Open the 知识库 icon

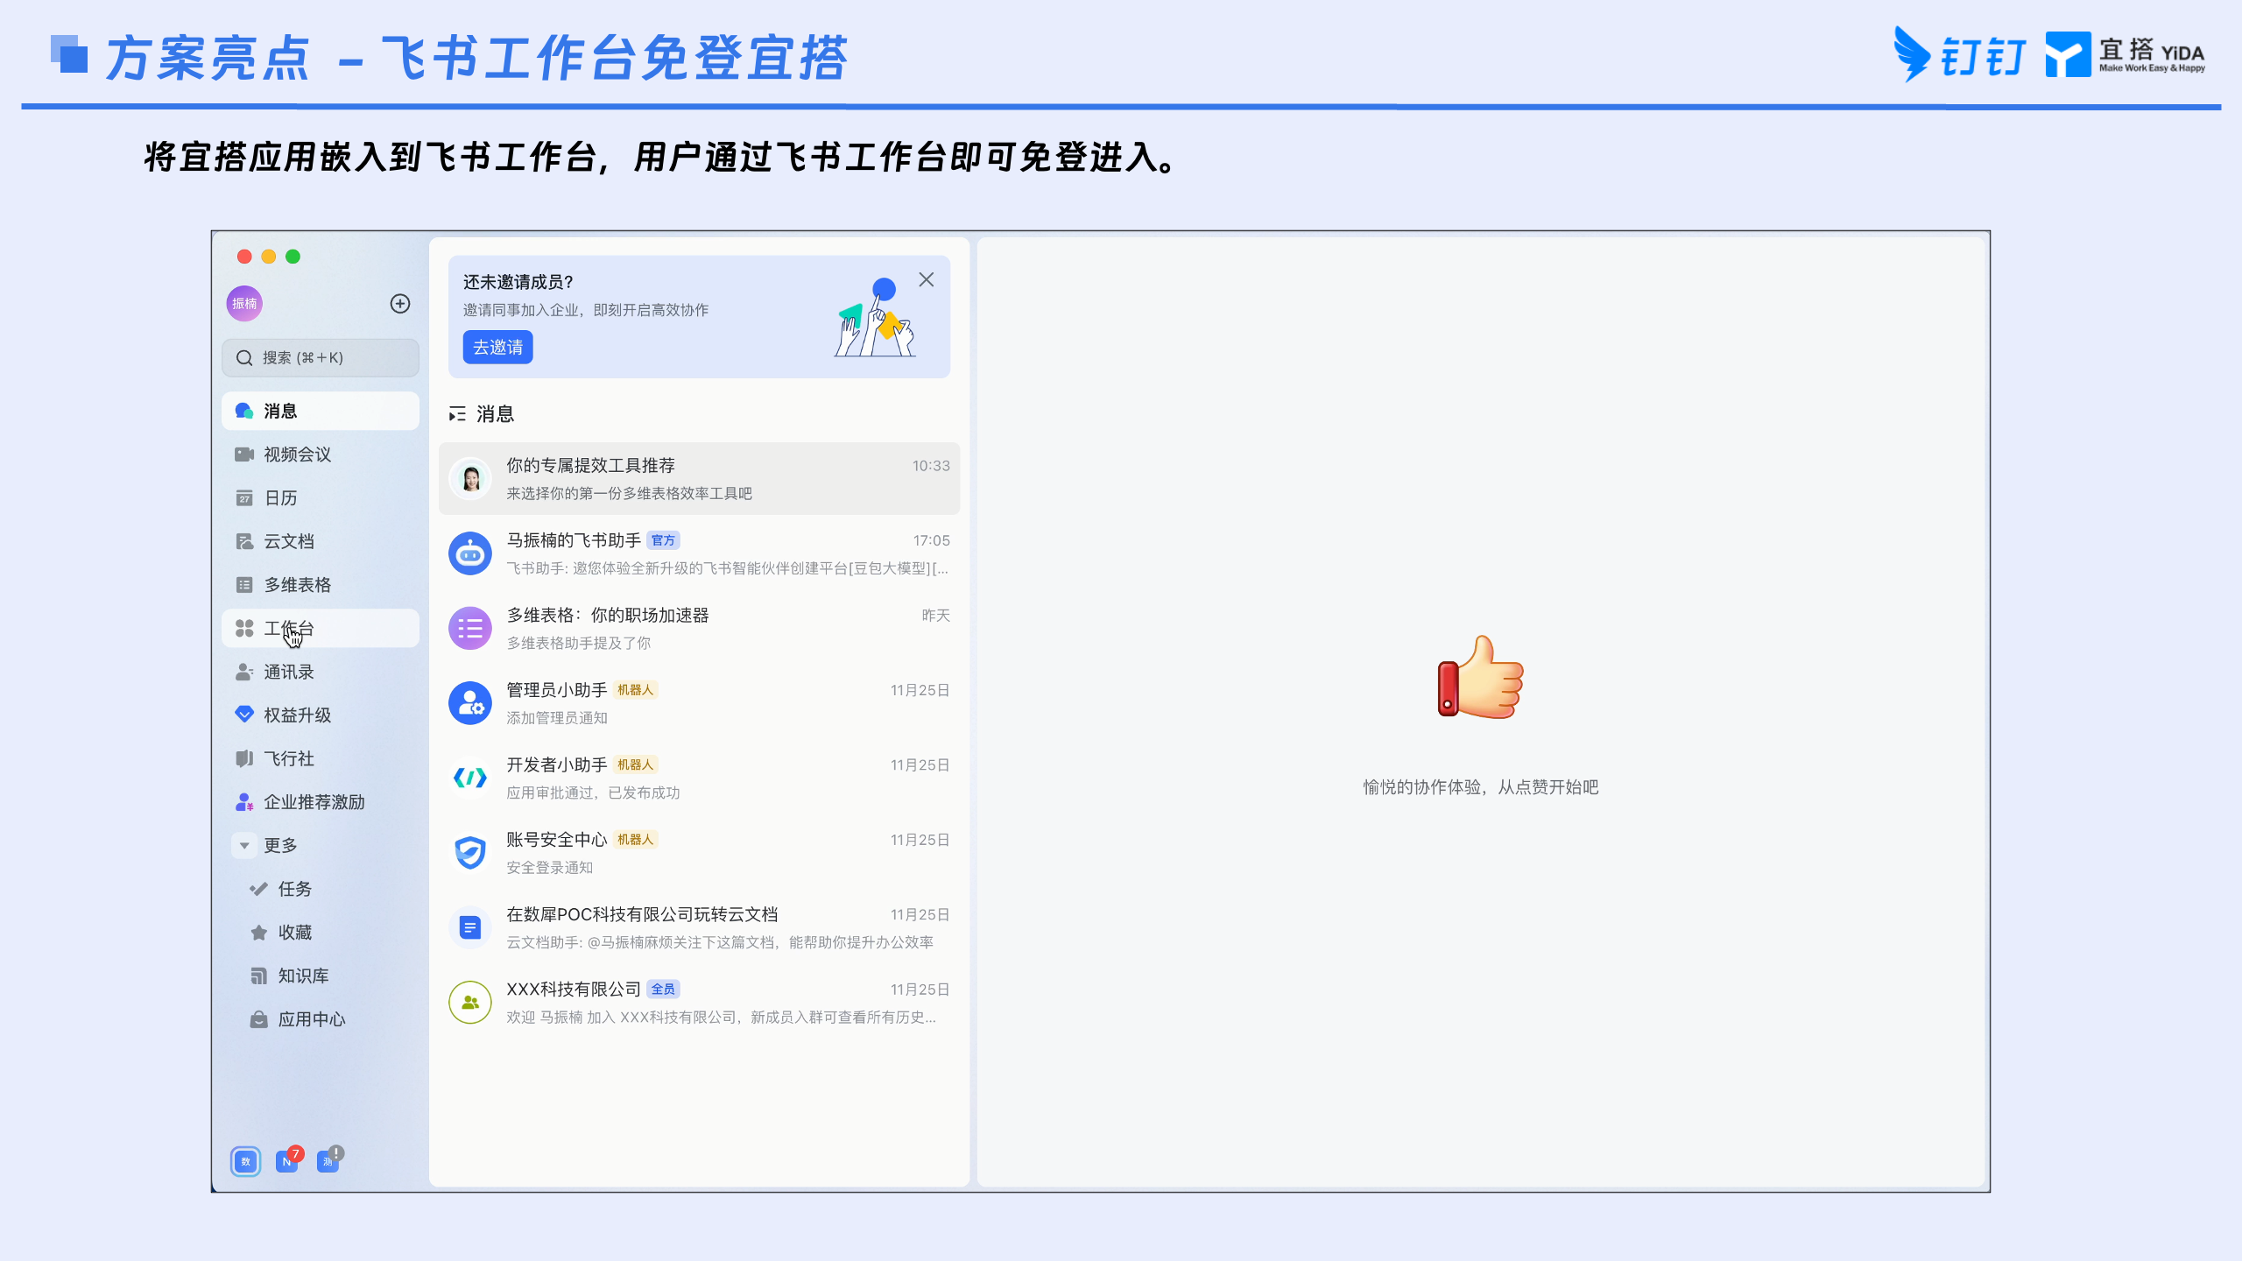click(x=258, y=976)
